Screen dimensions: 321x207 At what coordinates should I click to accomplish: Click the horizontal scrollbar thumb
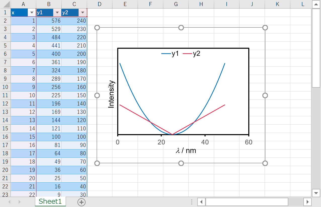click(x=247, y=202)
